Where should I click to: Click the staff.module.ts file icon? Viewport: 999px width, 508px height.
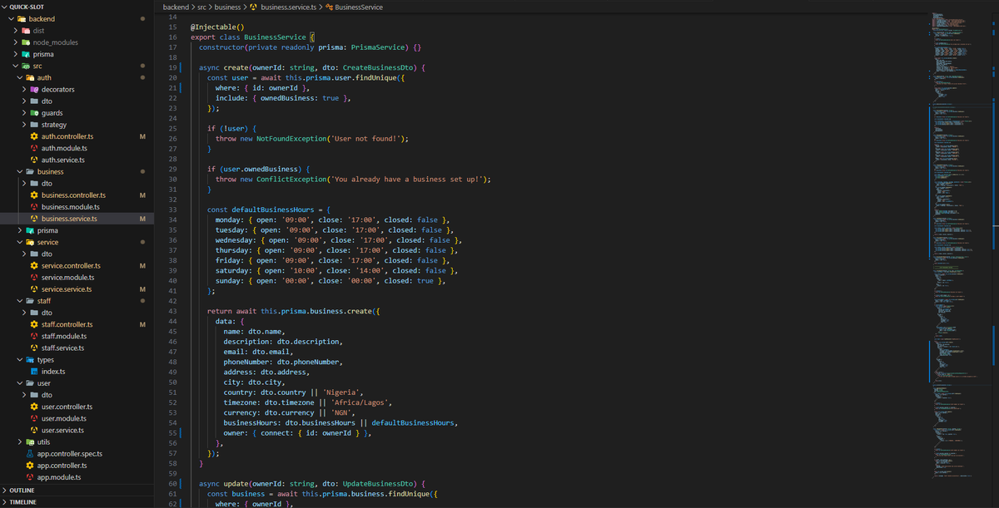click(x=34, y=336)
